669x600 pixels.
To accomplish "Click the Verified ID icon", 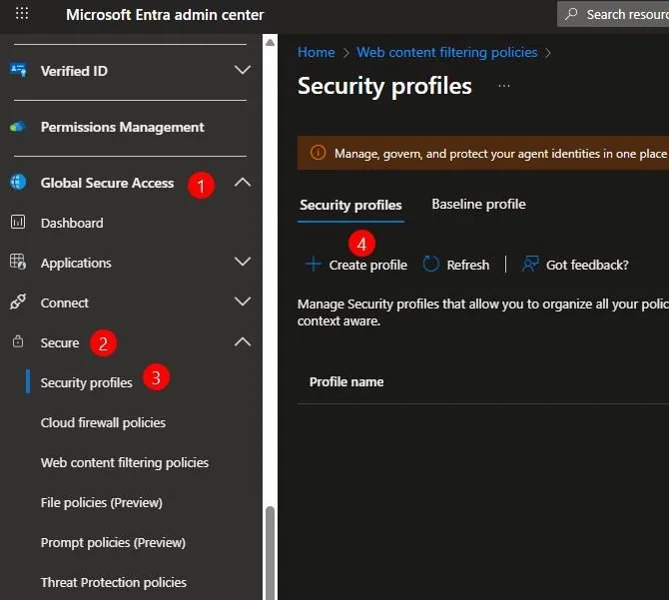I will point(18,70).
